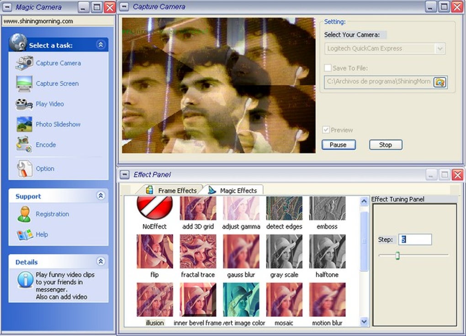This screenshot has width=466, height=336.
Task: Click the Capture Screen link text
Action: (58, 84)
